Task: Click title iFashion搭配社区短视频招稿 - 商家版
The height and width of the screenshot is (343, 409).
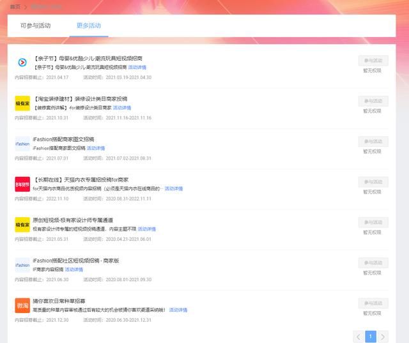Action: (76, 261)
